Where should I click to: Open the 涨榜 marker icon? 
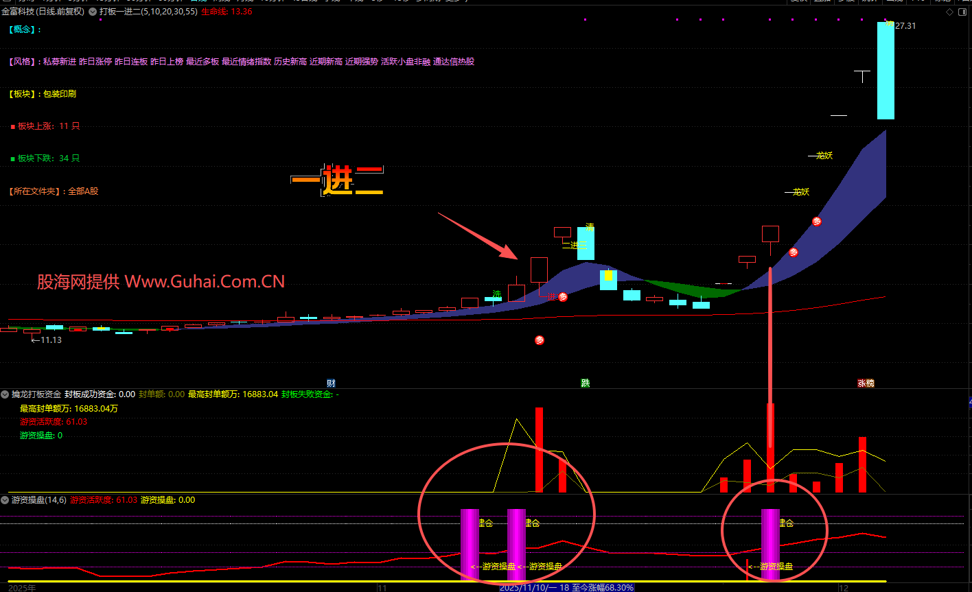tap(866, 383)
